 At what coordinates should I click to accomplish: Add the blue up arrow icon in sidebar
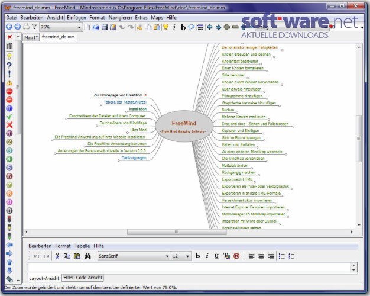[x=9, y=262]
